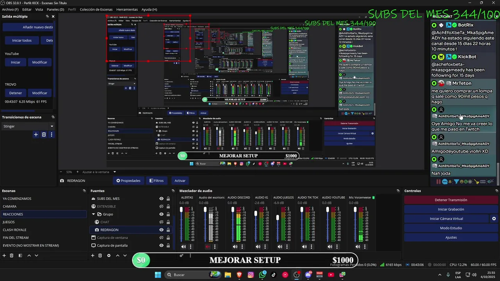Delete the selected scene with the trash icon
The width and height of the screenshot is (500, 281).
12,256
